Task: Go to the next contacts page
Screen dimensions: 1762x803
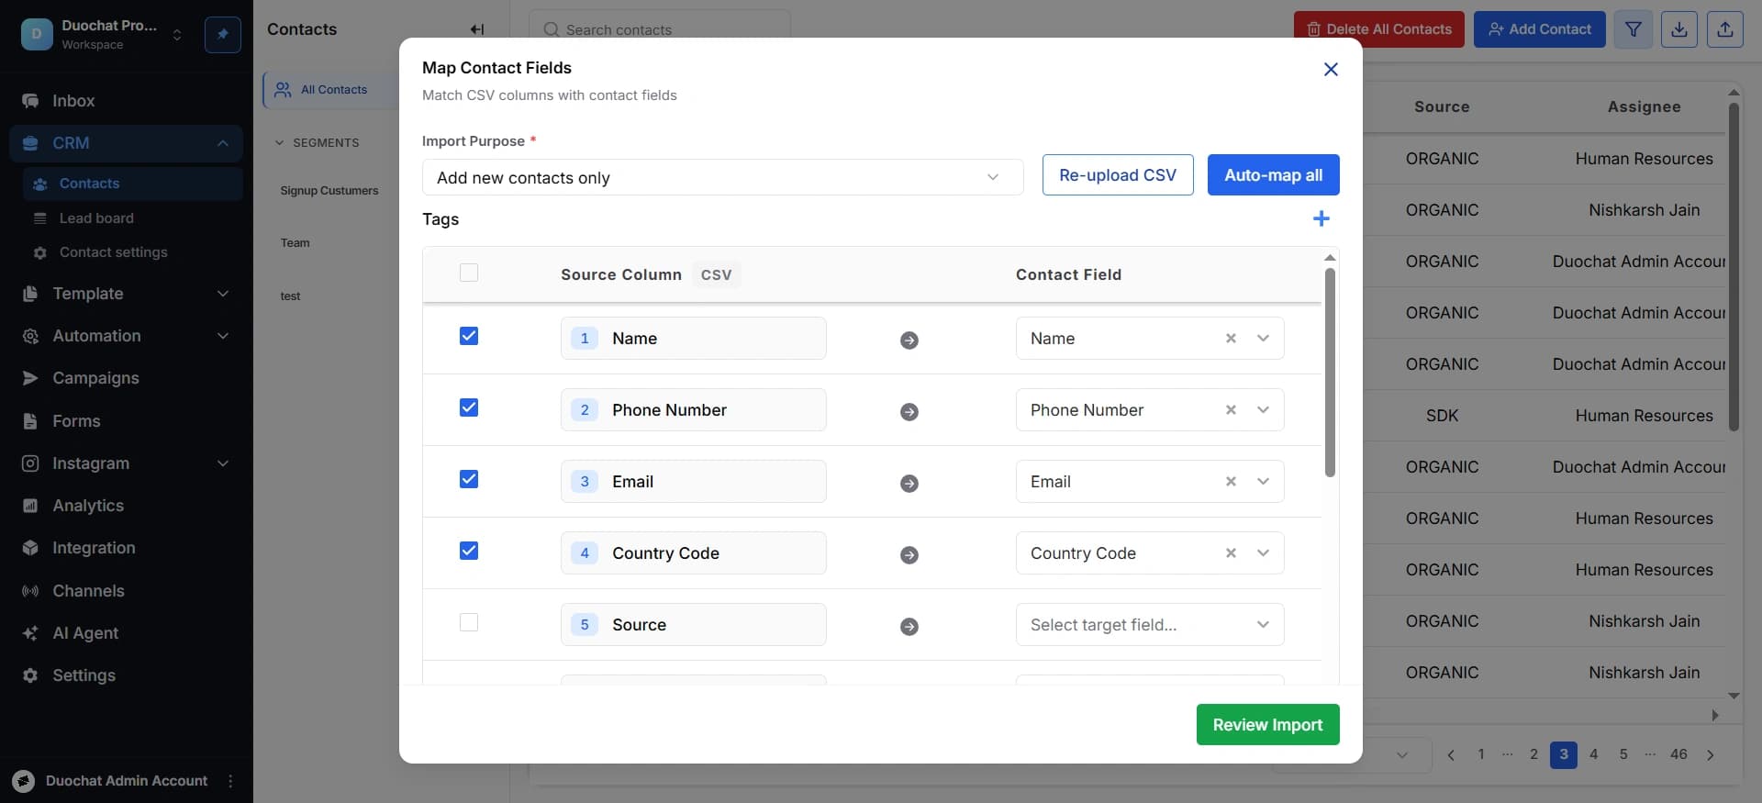Action: (1711, 755)
